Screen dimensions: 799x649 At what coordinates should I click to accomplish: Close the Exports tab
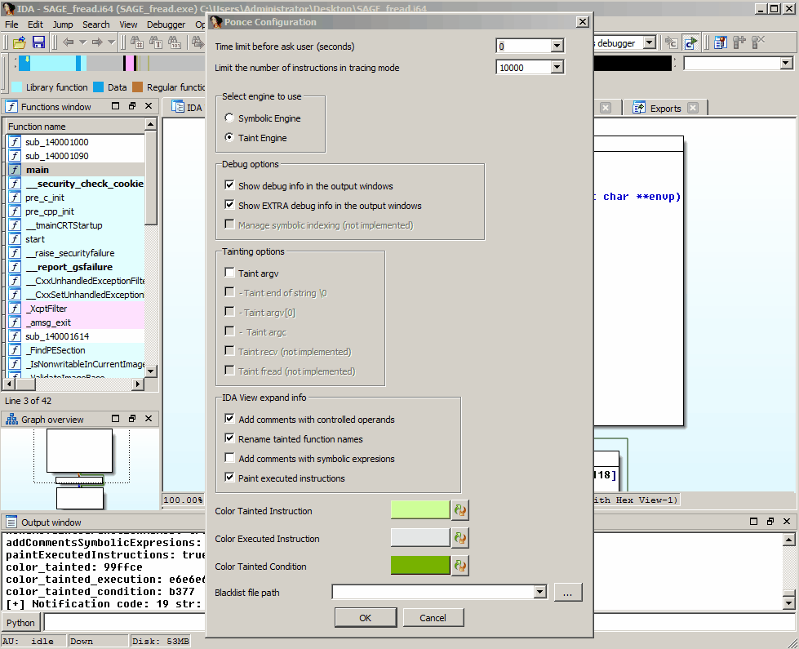click(693, 108)
